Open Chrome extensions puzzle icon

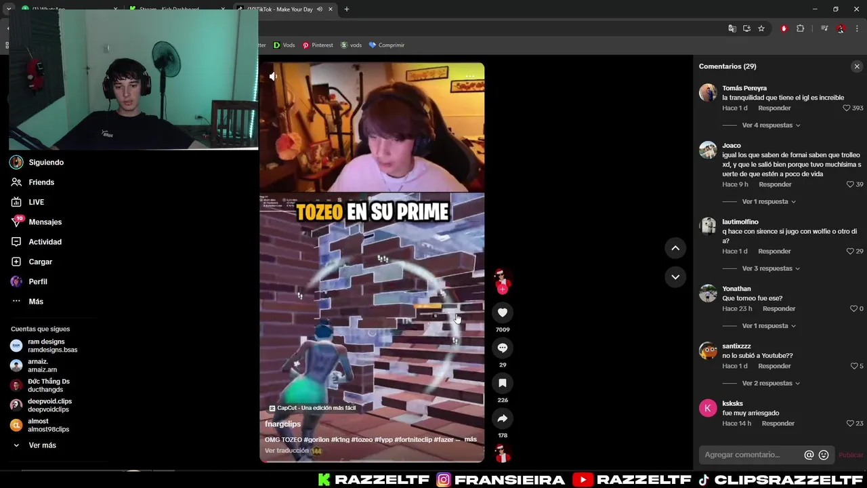[x=800, y=28]
